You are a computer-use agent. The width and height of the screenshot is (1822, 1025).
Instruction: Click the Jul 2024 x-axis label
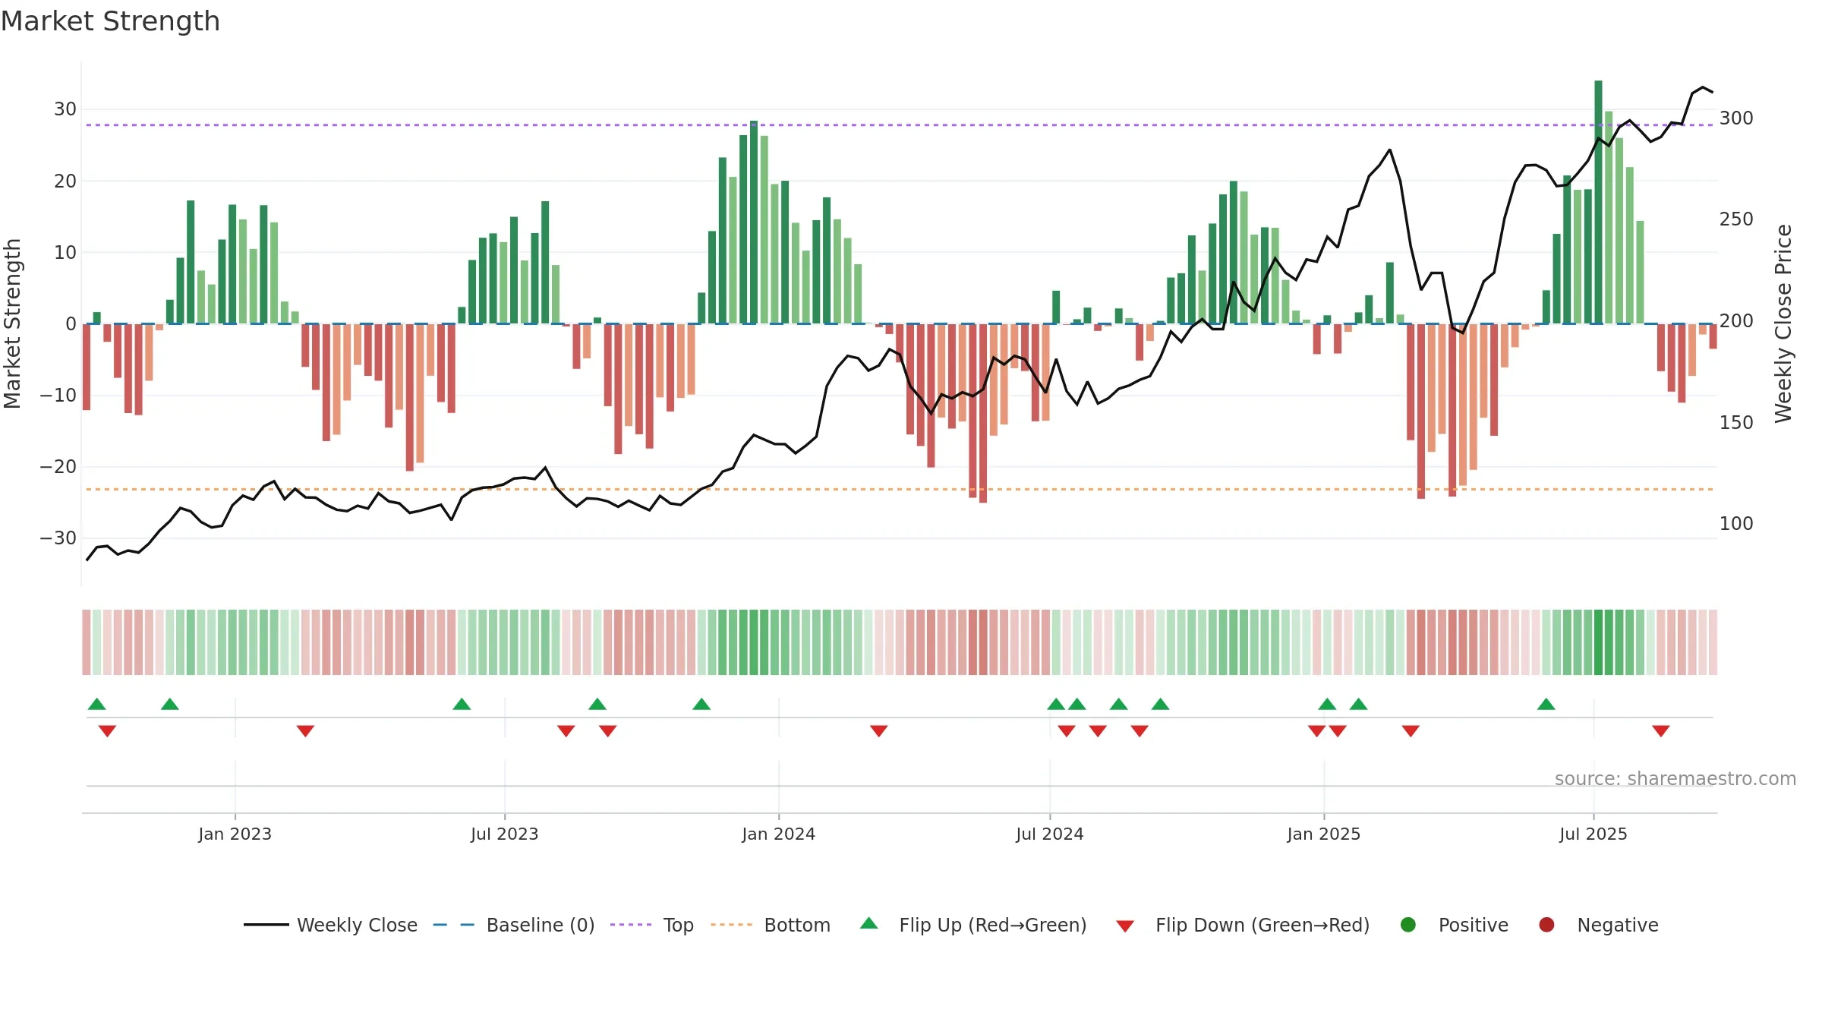(x=1050, y=834)
